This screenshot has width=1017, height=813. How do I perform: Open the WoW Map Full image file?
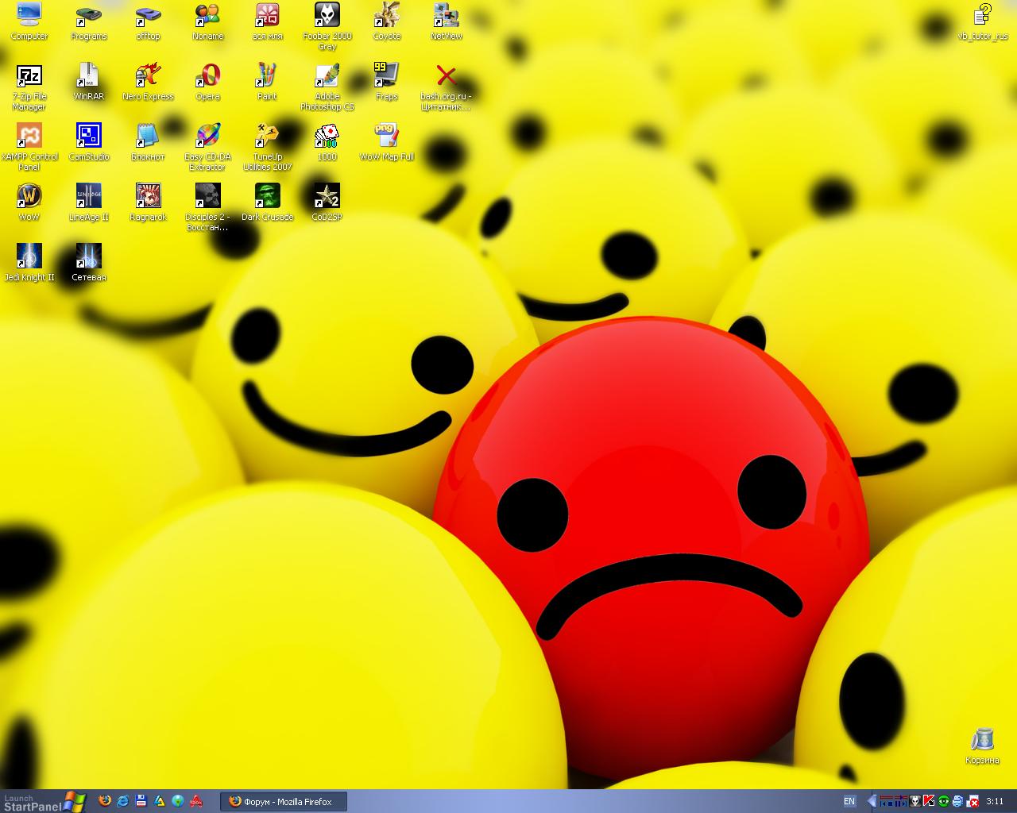click(387, 143)
